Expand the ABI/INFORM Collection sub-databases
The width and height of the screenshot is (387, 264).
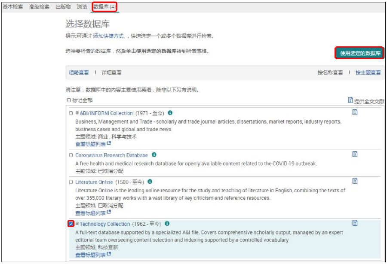(77, 113)
